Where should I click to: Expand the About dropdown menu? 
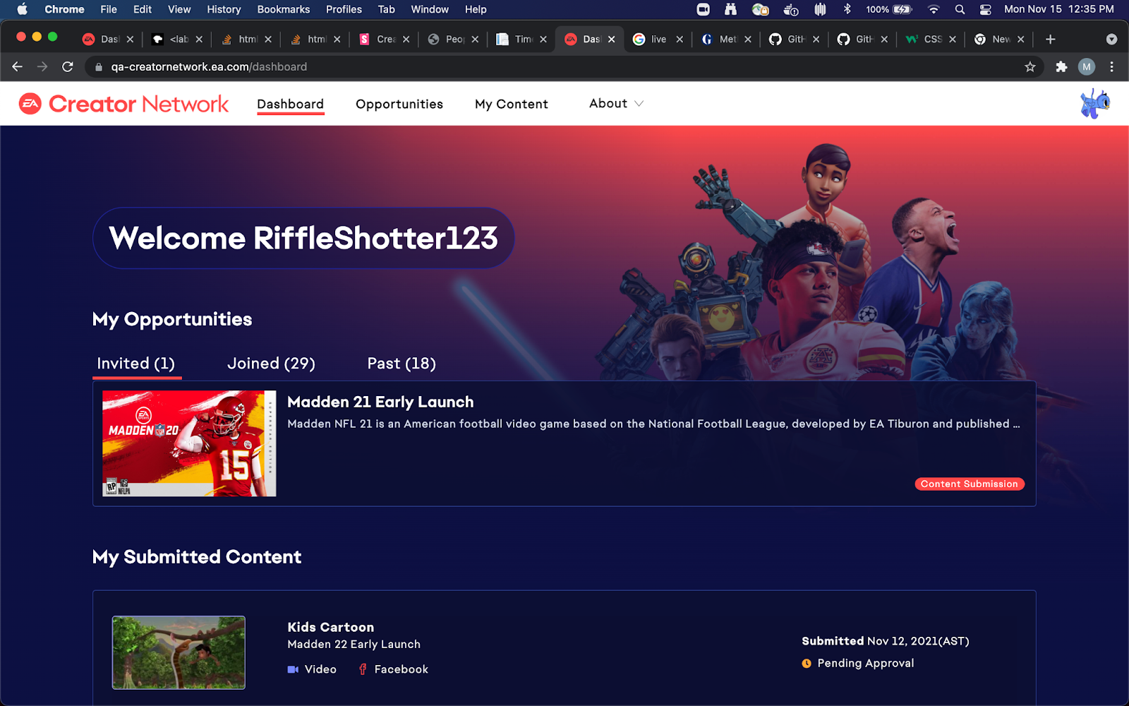pyautogui.click(x=616, y=103)
